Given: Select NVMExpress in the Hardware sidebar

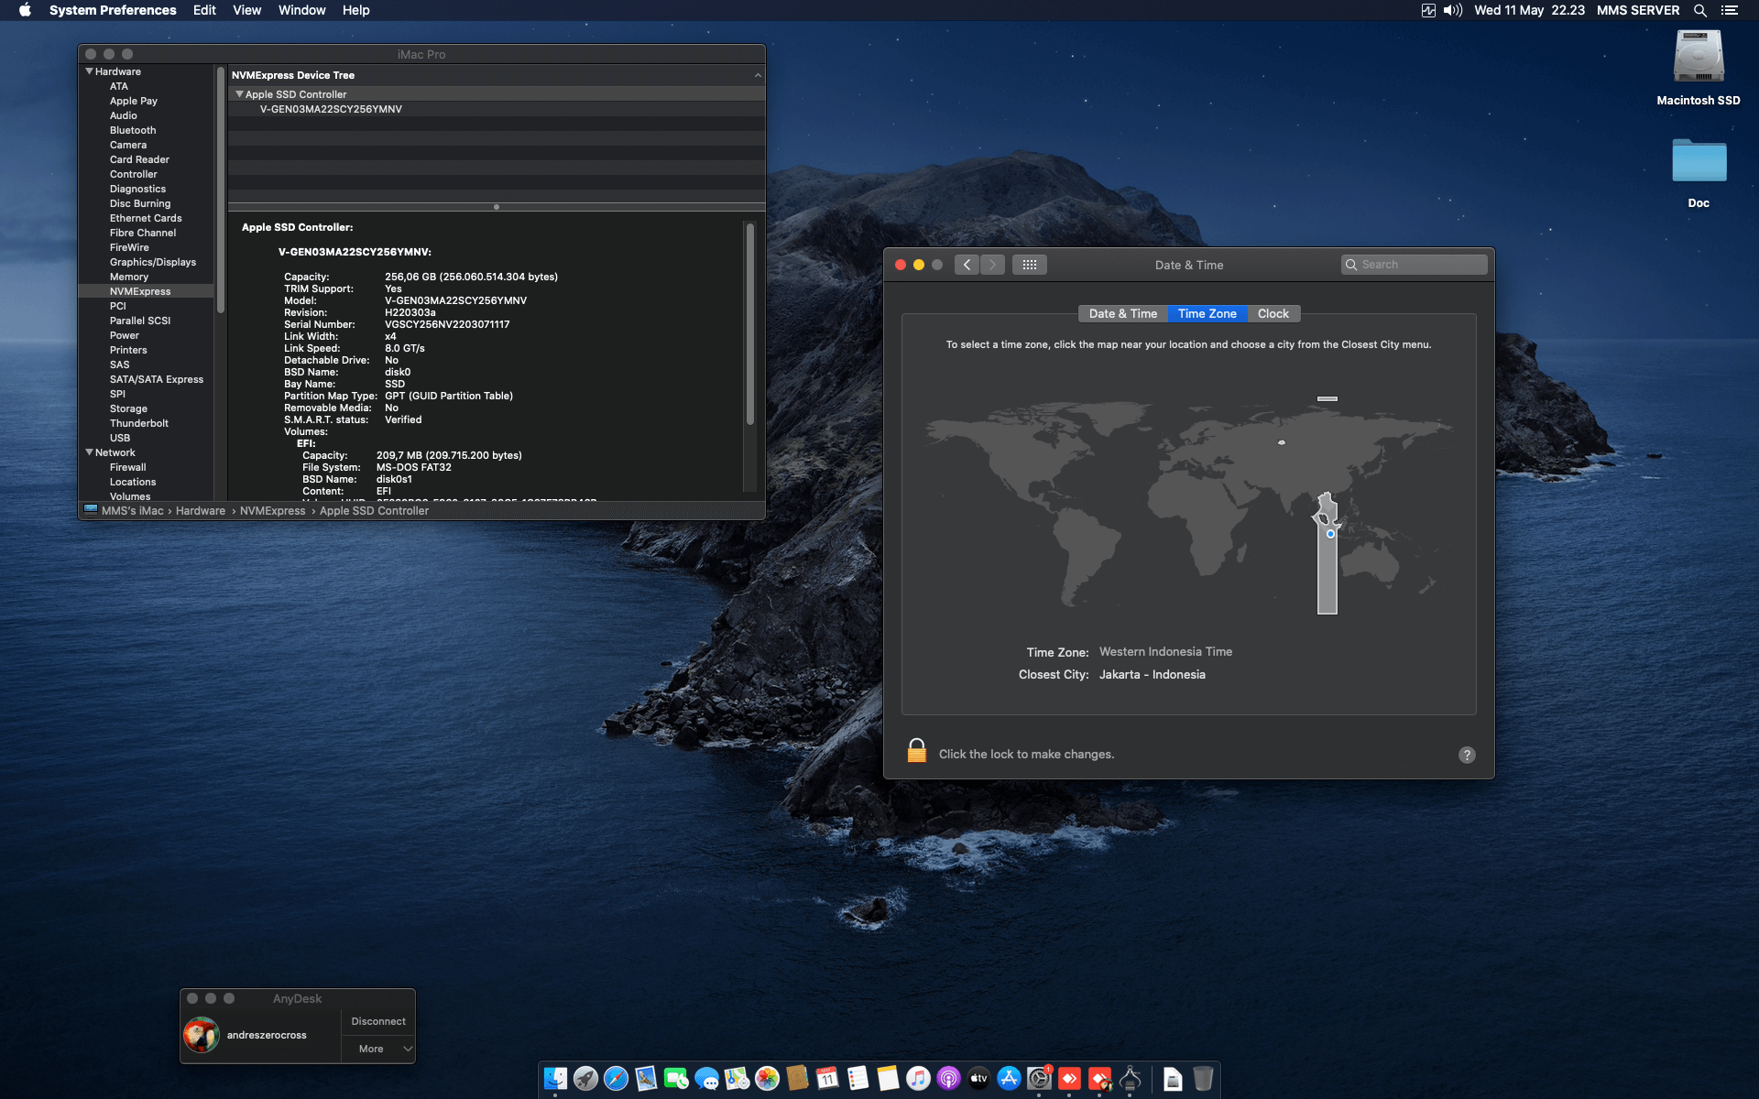Looking at the screenshot, I should click(x=139, y=291).
